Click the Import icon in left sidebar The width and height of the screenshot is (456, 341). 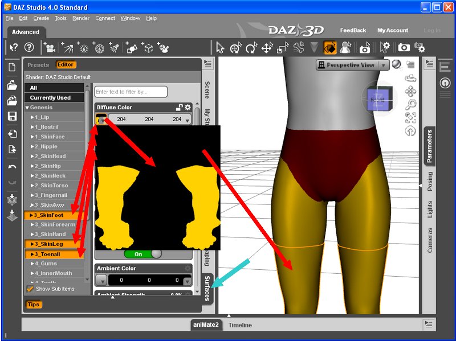coord(12,134)
